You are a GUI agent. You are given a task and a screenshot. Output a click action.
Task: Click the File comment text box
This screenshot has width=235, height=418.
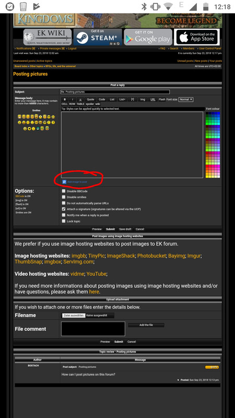[x=93, y=329]
